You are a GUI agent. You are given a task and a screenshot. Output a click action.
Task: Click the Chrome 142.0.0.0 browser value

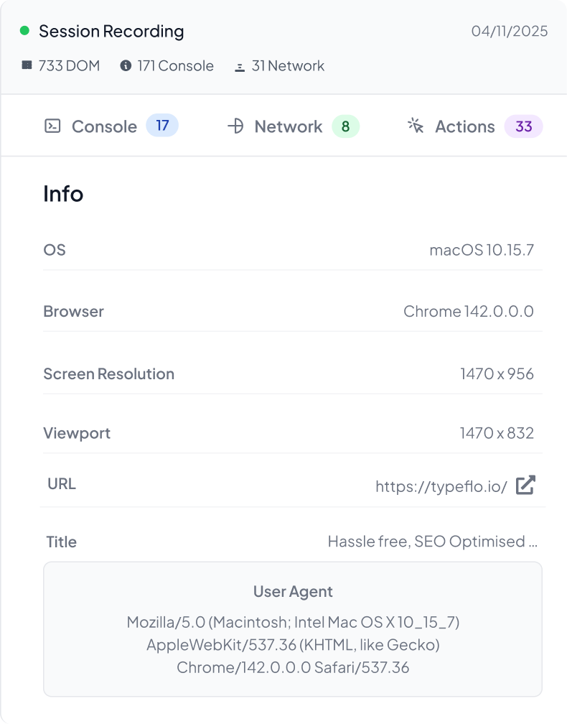[x=468, y=311]
